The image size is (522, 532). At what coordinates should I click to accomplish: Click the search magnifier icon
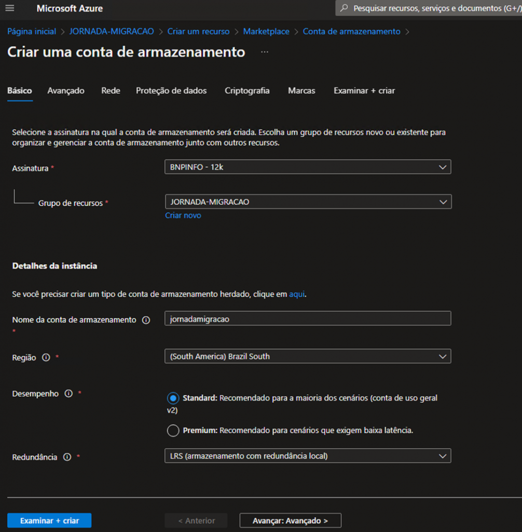pyautogui.click(x=344, y=8)
